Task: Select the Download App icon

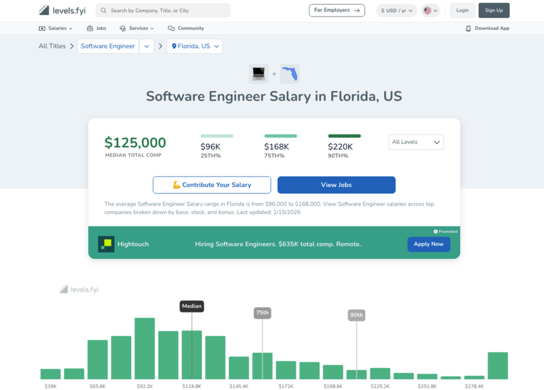Action: pos(468,28)
